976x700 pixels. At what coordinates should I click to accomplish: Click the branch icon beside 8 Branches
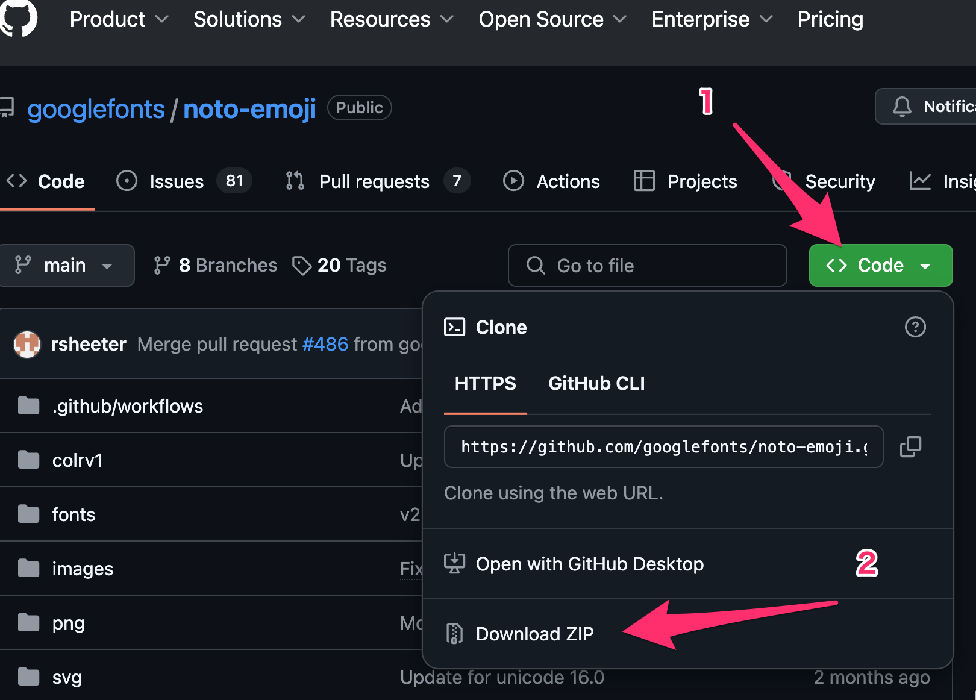(x=161, y=265)
